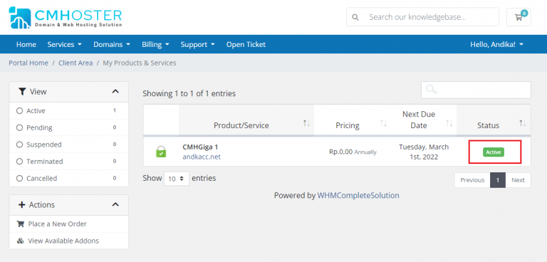
Task: Click the knowledgebase search field
Action: click(422, 17)
